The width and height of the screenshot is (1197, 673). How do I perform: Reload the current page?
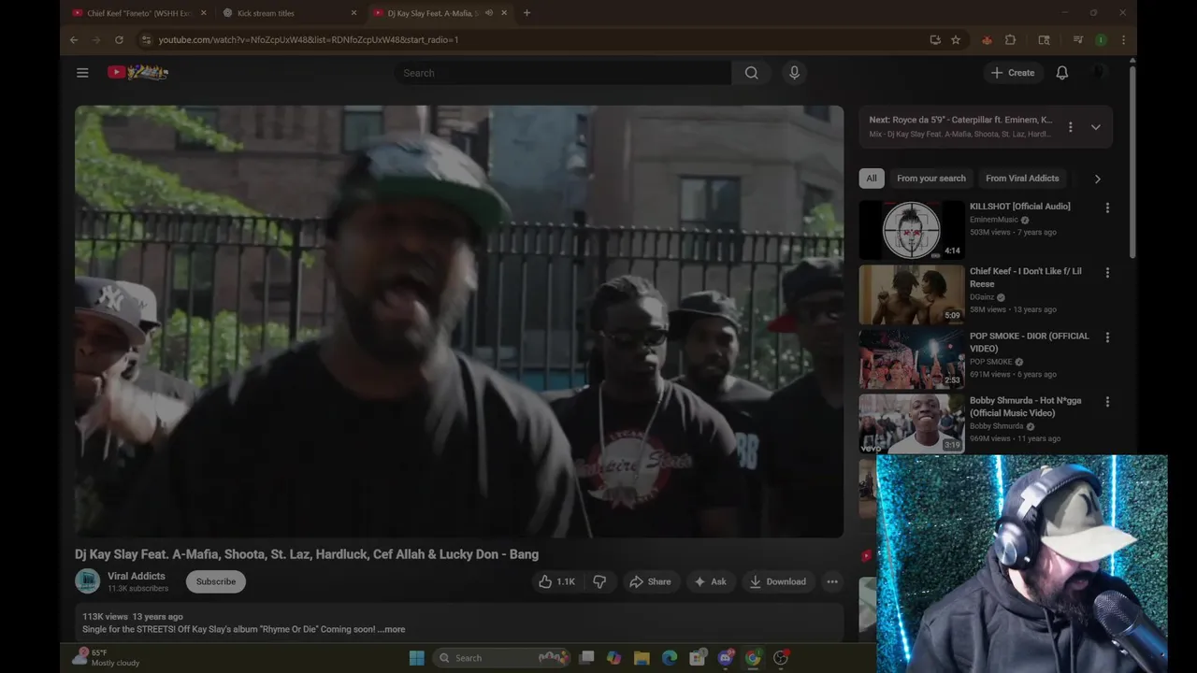[119, 40]
